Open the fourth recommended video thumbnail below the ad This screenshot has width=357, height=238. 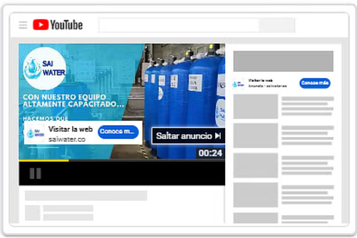256,195
